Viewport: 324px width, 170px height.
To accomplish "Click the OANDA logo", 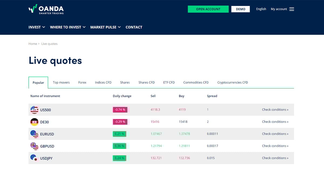I will [46, 9].
